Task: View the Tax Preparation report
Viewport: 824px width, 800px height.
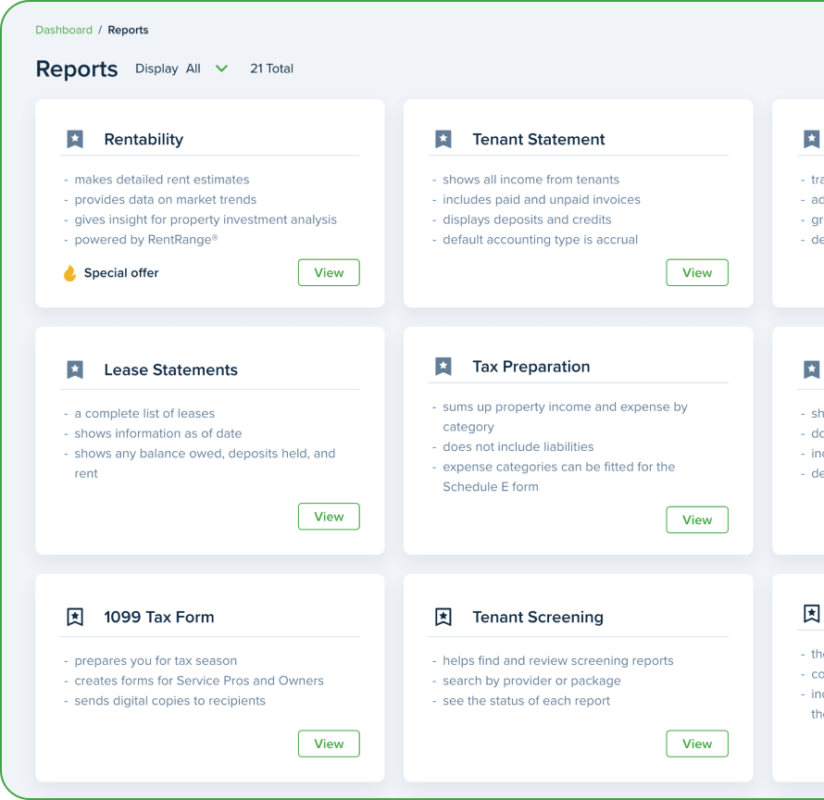Action: click(x=697, y=519)
